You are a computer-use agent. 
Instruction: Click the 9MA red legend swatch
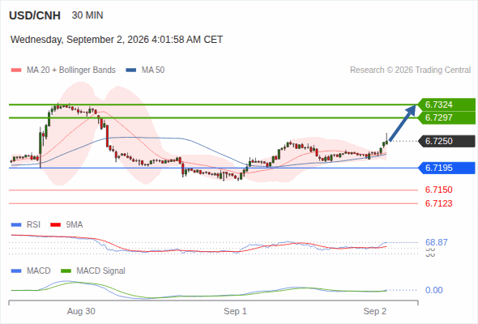click(x=55, y=225)
